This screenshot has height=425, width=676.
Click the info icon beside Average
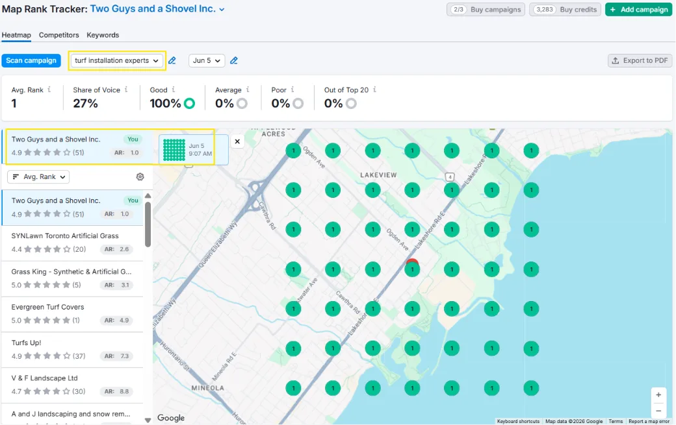(248, 90)
